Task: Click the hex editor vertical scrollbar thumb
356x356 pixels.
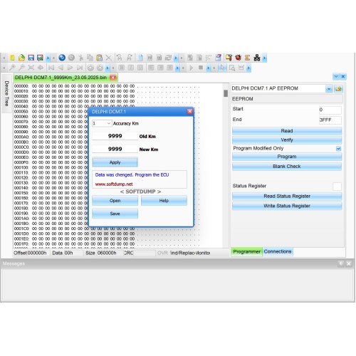Action: [226, 93]
